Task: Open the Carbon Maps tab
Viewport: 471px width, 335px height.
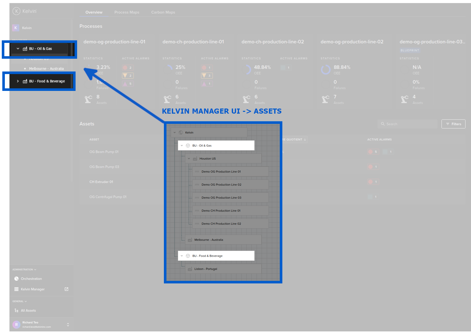Action: 163,12
